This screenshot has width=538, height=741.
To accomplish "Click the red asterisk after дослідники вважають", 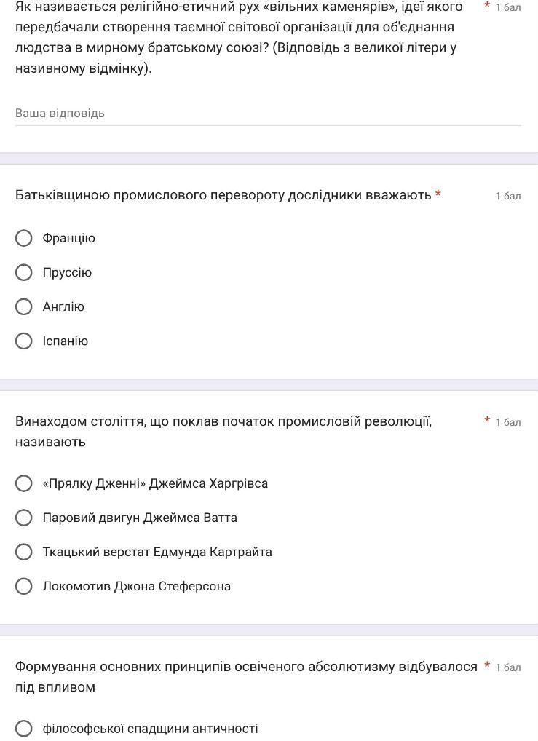I will coord(438,194).
